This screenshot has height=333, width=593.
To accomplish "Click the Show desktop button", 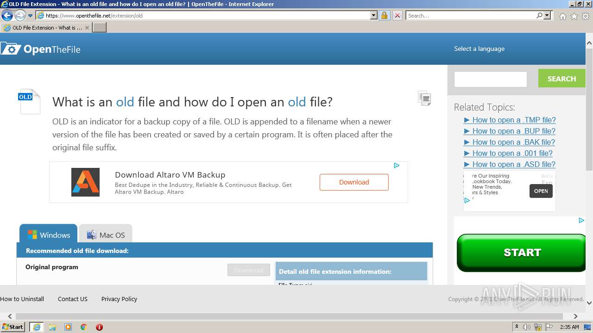I will (587, 327).
